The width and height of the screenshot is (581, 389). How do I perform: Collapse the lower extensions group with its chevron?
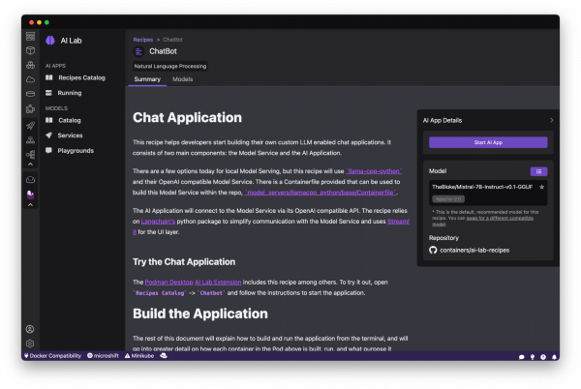[30, 205]
